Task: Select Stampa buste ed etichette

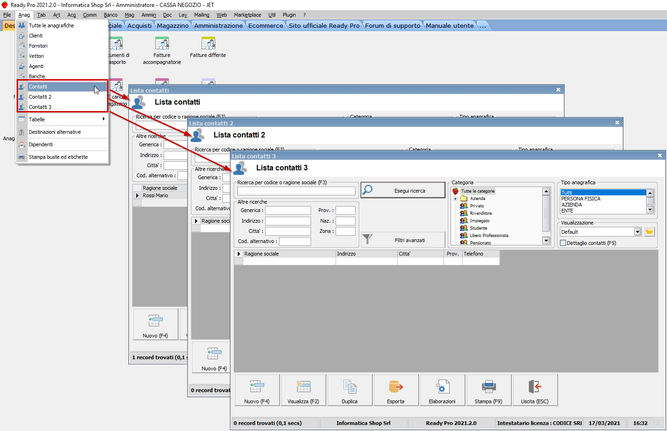Action: (x=63, y=157)
